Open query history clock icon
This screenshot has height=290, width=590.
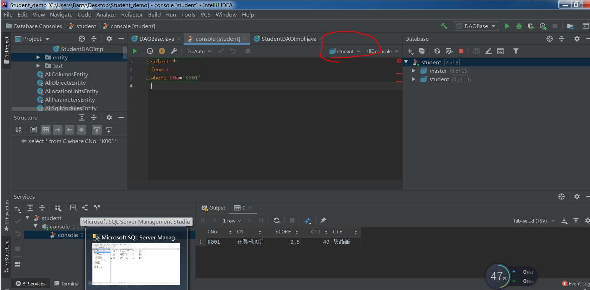150,51
